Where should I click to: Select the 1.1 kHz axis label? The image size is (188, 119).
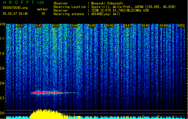3,38
